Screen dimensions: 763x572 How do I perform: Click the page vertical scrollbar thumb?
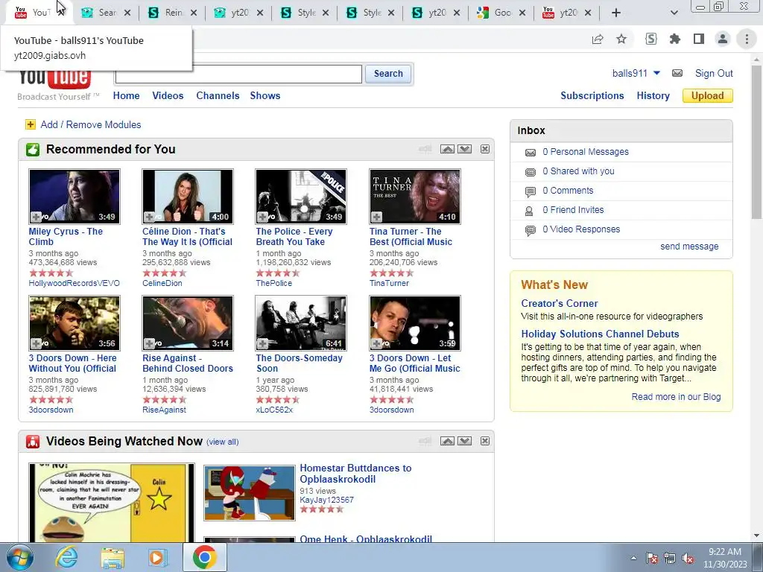(757, 141)
